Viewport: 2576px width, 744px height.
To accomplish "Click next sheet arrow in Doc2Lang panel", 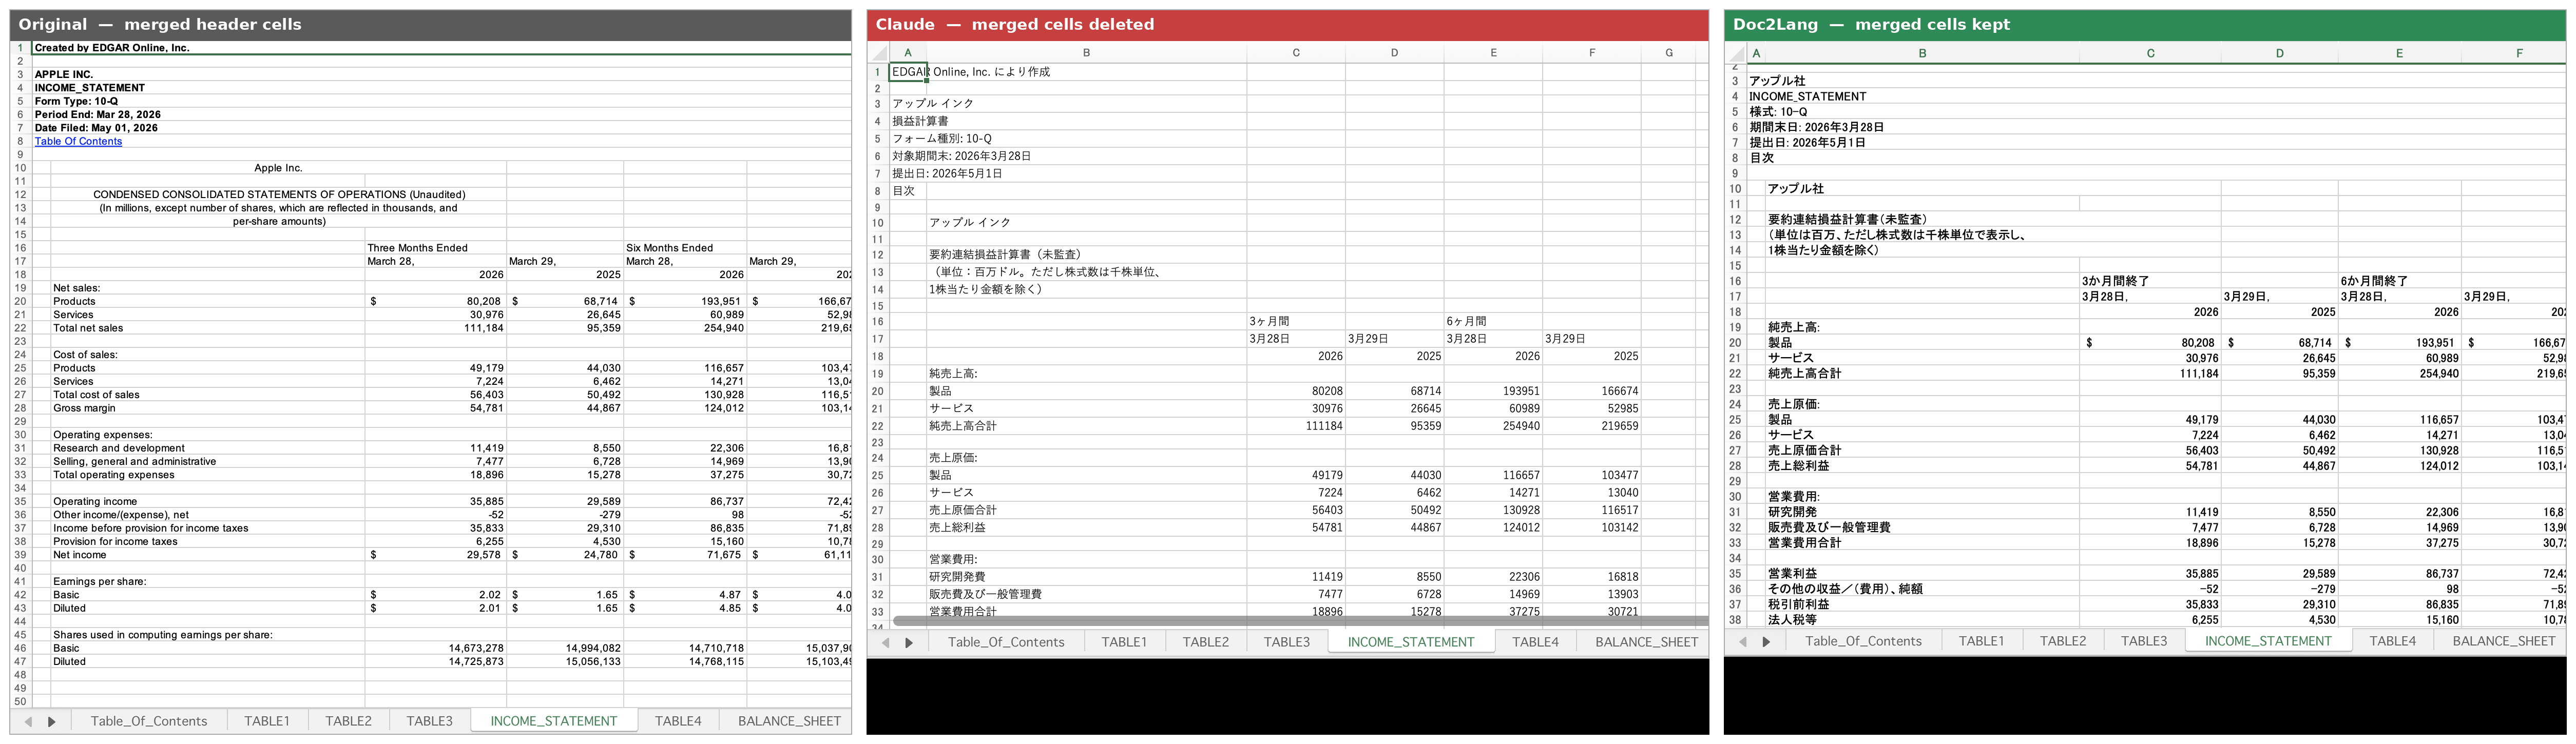I will (1766, 641).
